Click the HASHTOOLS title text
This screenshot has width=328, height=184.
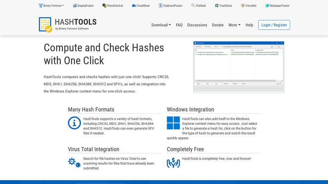pos(76,22)
